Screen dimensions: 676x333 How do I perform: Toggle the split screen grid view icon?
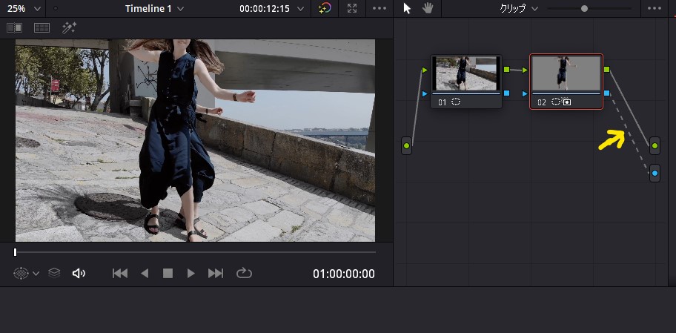point(42,28)
